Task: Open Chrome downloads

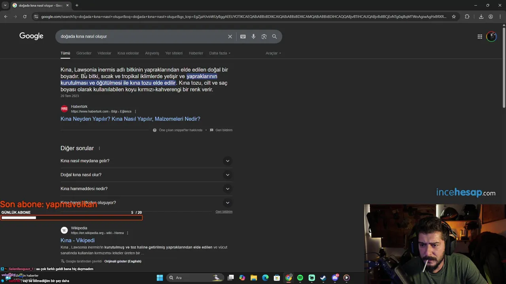Action: click(x=481, y=17)
